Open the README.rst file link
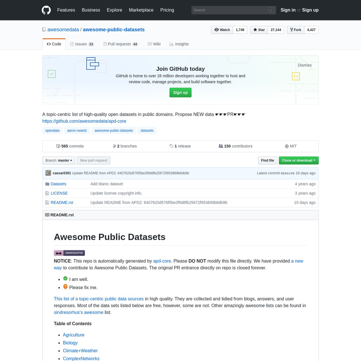This screenshot has width=361, height=361. (x=62, y=202)
